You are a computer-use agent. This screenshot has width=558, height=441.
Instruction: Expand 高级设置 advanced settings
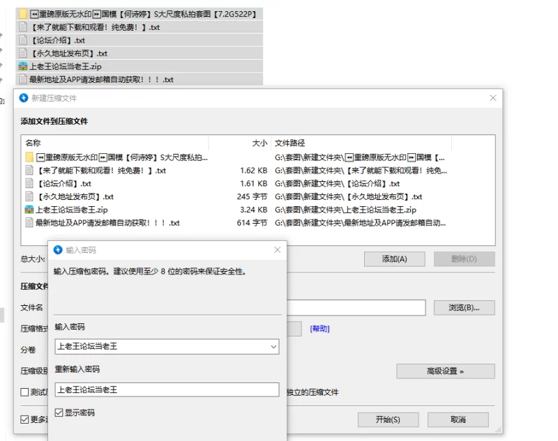tap(446, 371)
